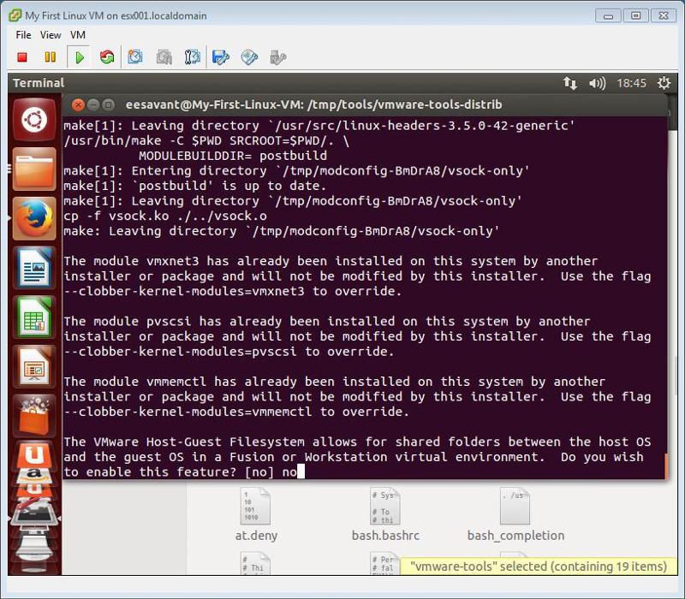Screen dimensions: 685x599
Task: Open Ubuntu Software Center shopping bag icon
Action: click(34, 416)
